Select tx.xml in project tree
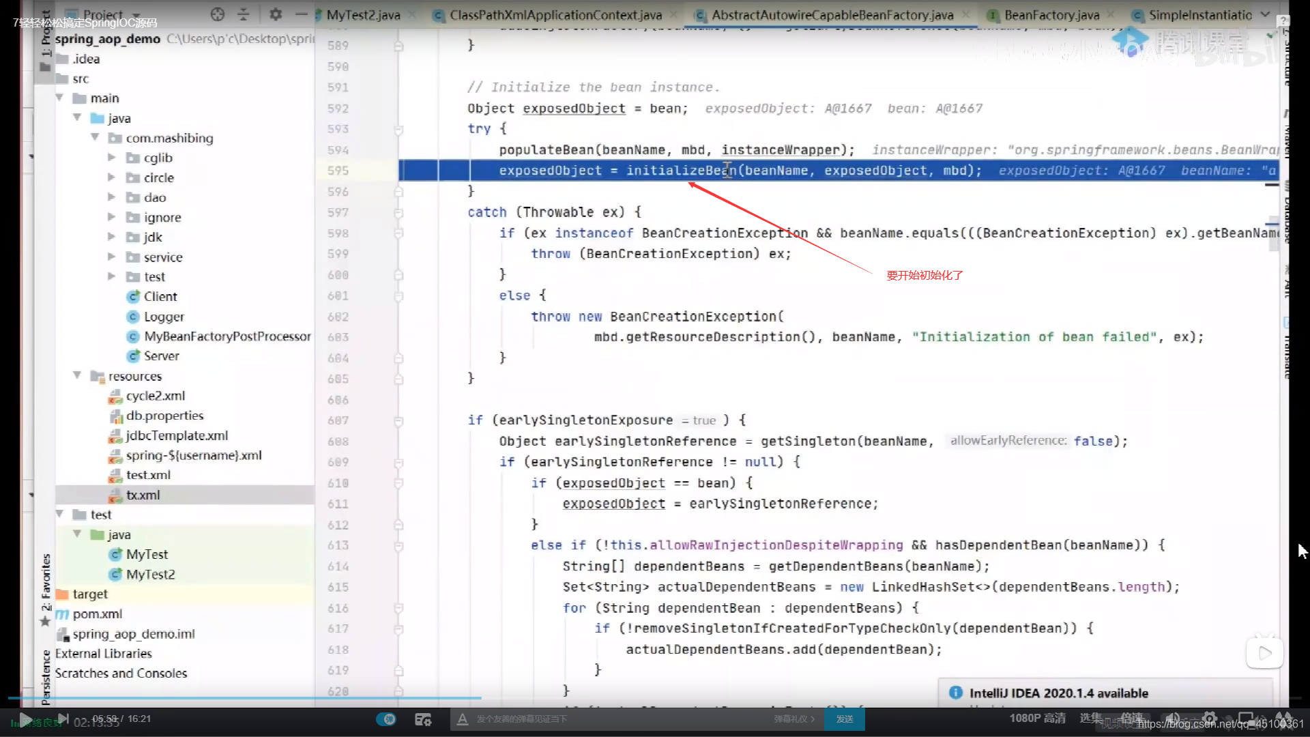Screen dimensions: 1310x737 [x=184, y=495]
